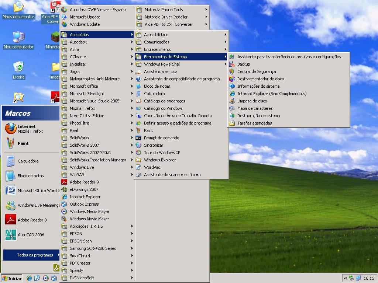Expand the DVDVideoSoft program folder
Viewport: 378px width, 283px height.
pos(97,278)
